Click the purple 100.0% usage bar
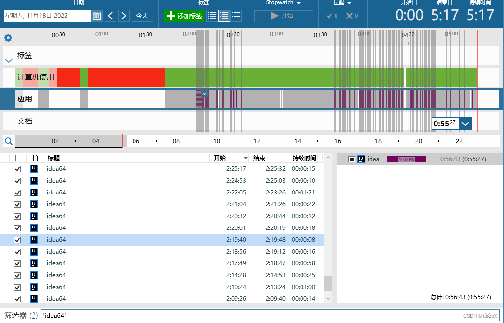The height and width of the screenshot is (323, 504). coord(406,159)
